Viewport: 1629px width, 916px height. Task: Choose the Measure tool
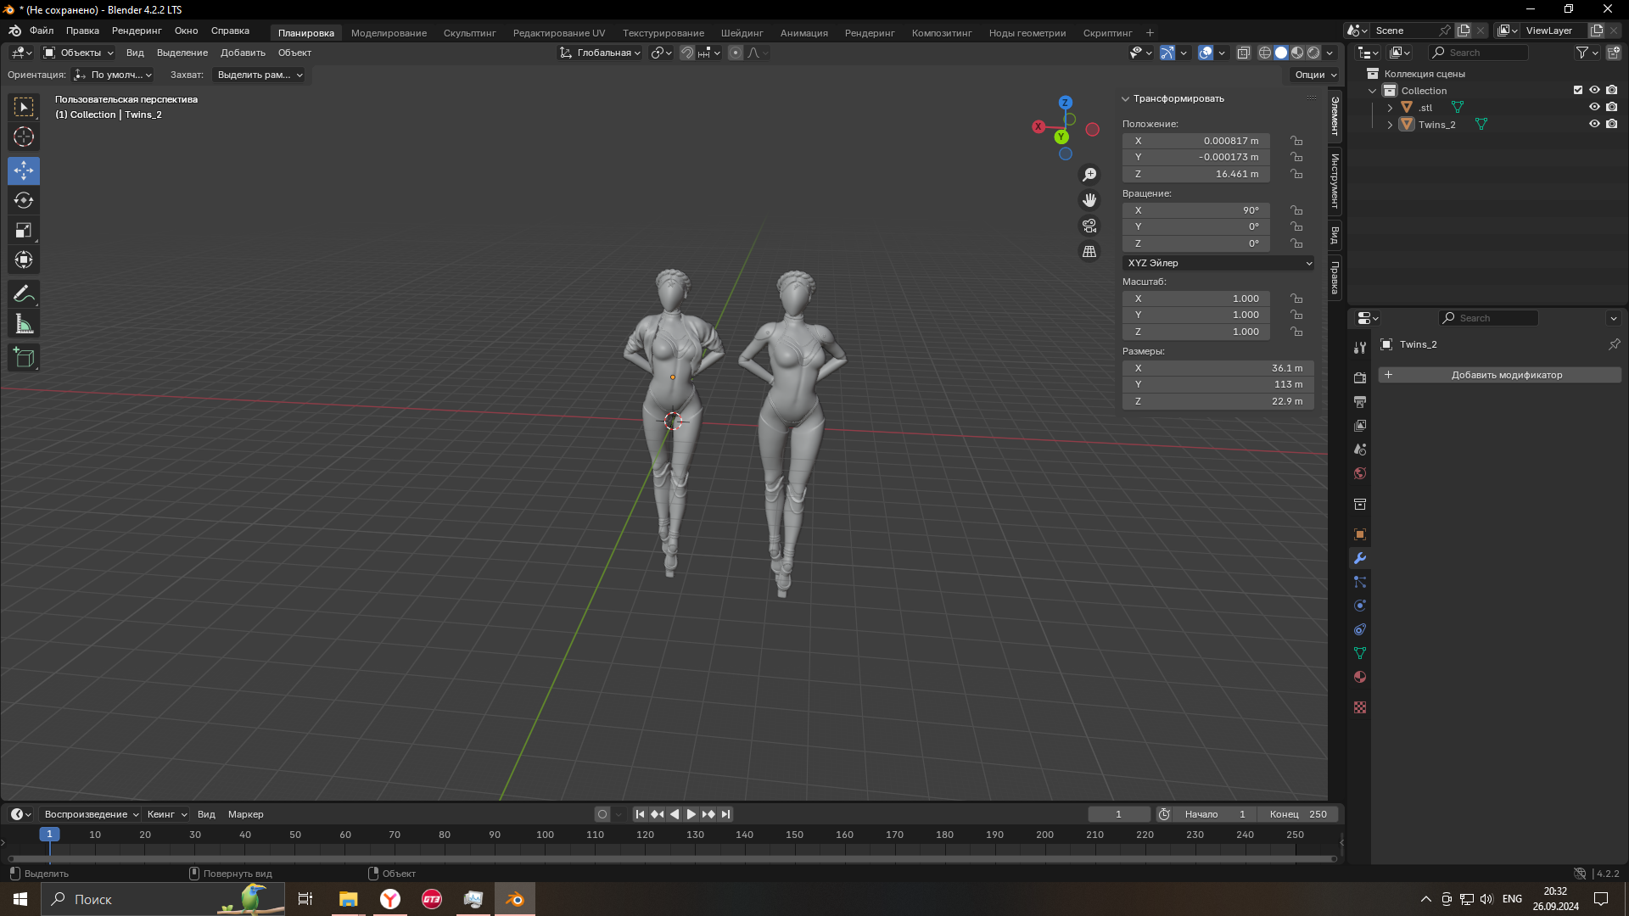point(24,324)
